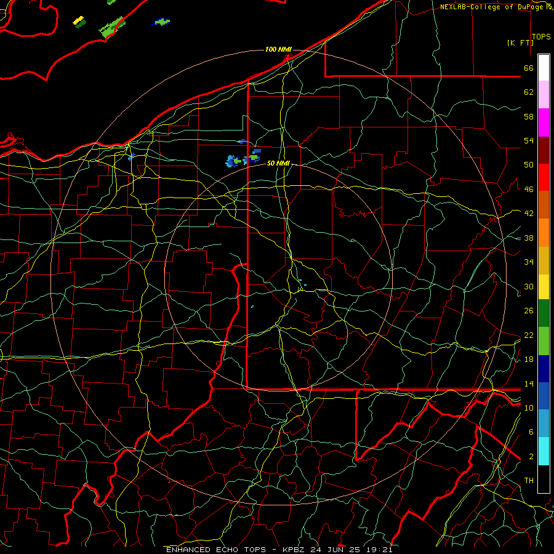Screen dimensions: 554x554
Task: Click the sky blue legend swatch
Action: pyautogui.click(x=544, y=424)
